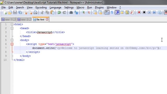This screenshot has width=167, height=94.
Task: Open the Window menu
Action: 111,8
